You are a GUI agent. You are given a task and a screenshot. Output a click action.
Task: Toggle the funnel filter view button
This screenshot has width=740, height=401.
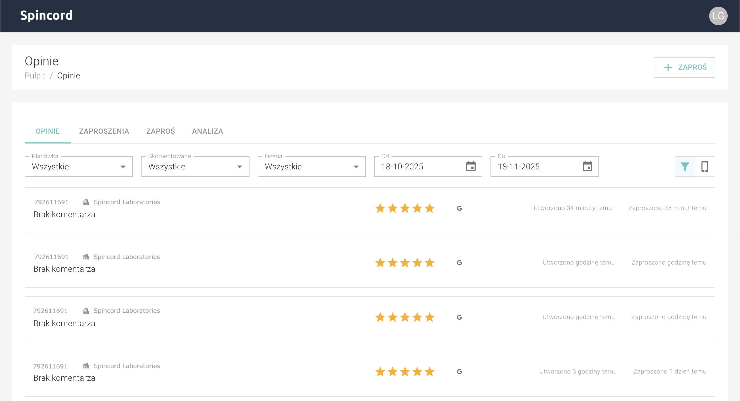tap(685, 166)
